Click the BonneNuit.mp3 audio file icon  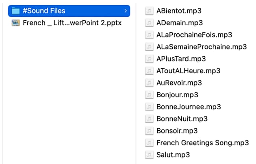click(x=150, y=119)
